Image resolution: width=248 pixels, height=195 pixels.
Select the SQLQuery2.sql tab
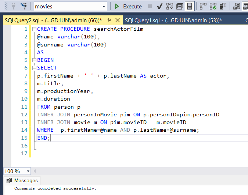point(53,20)
